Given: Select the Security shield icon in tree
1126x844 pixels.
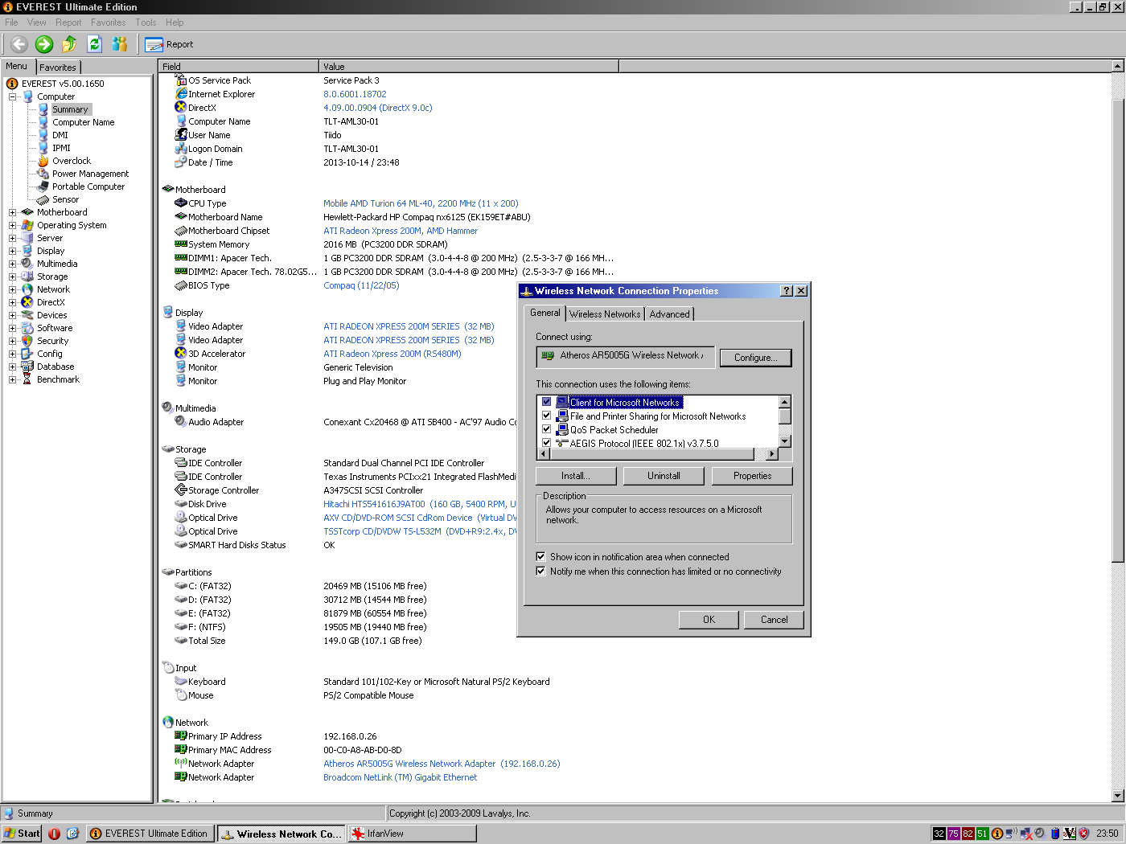Looking at the screenshot, I should click(x=27, y=341).
